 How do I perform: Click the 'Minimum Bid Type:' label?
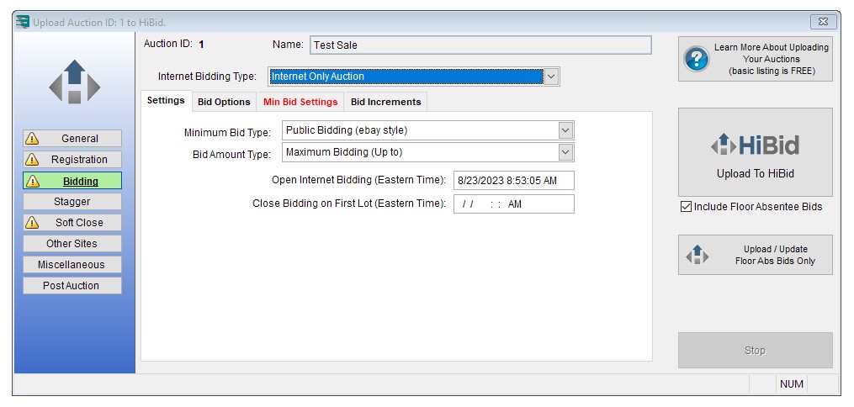(227, 133)
